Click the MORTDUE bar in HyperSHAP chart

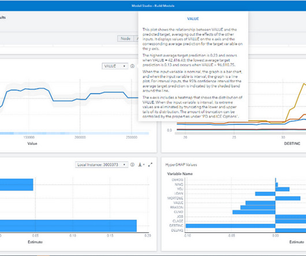(288, 198)
